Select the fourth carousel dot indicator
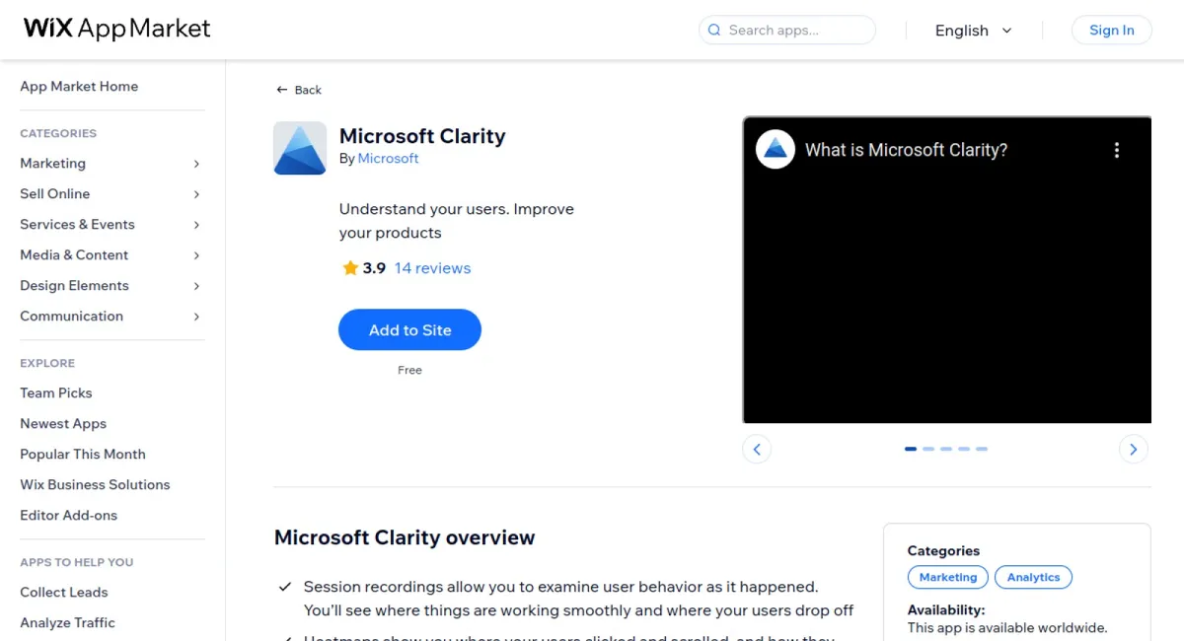 [x=964, y=449]
